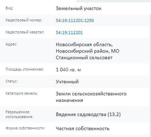Viewport: 151px width, 137px height.
Task: Select address line 'Новосибирская область,'
Action: pyautogui.click(x=84, y=44)
